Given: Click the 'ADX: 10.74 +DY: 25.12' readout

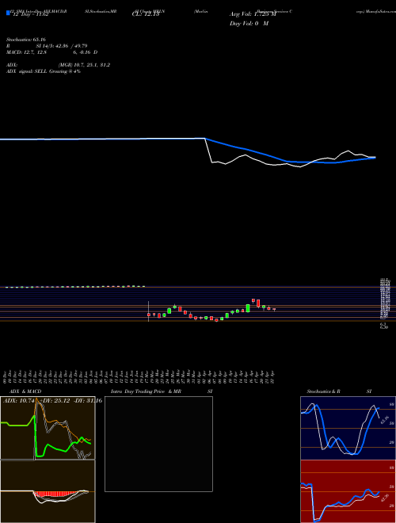Looking at the screenshot, I should click(36, 401).
